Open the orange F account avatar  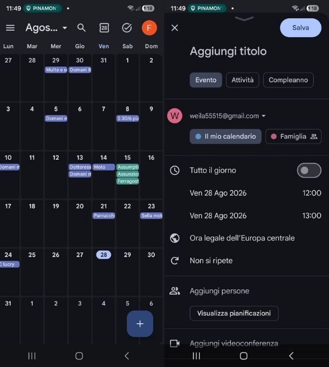pyautogui.click(x=149, y=28)
